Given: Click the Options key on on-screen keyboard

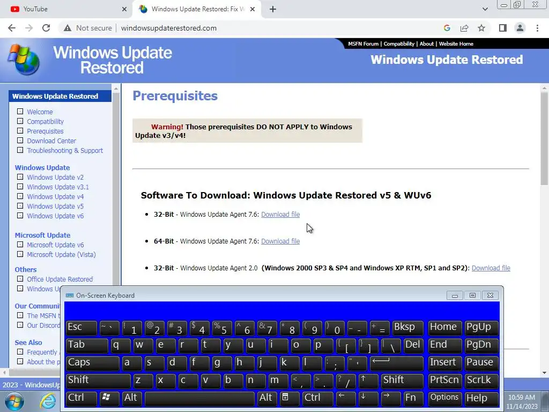Looking at the screenshot, I should 444,398.
